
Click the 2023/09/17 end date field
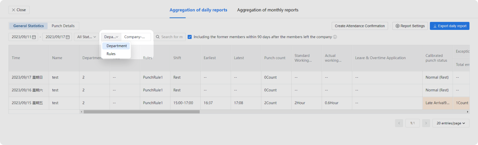[x=57, y=37]
